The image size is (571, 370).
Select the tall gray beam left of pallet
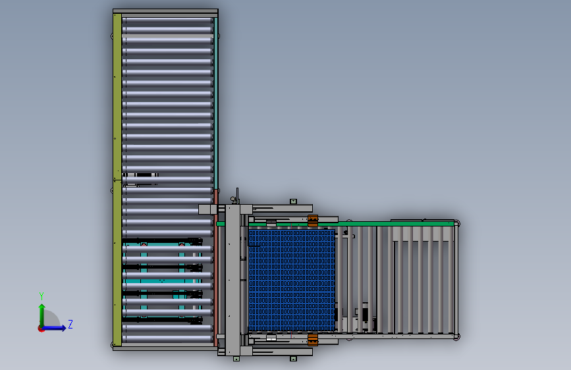pos(232,280)
